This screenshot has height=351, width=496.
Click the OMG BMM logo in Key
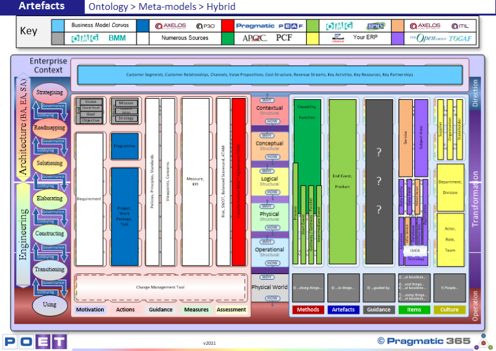tap(100, 38)
